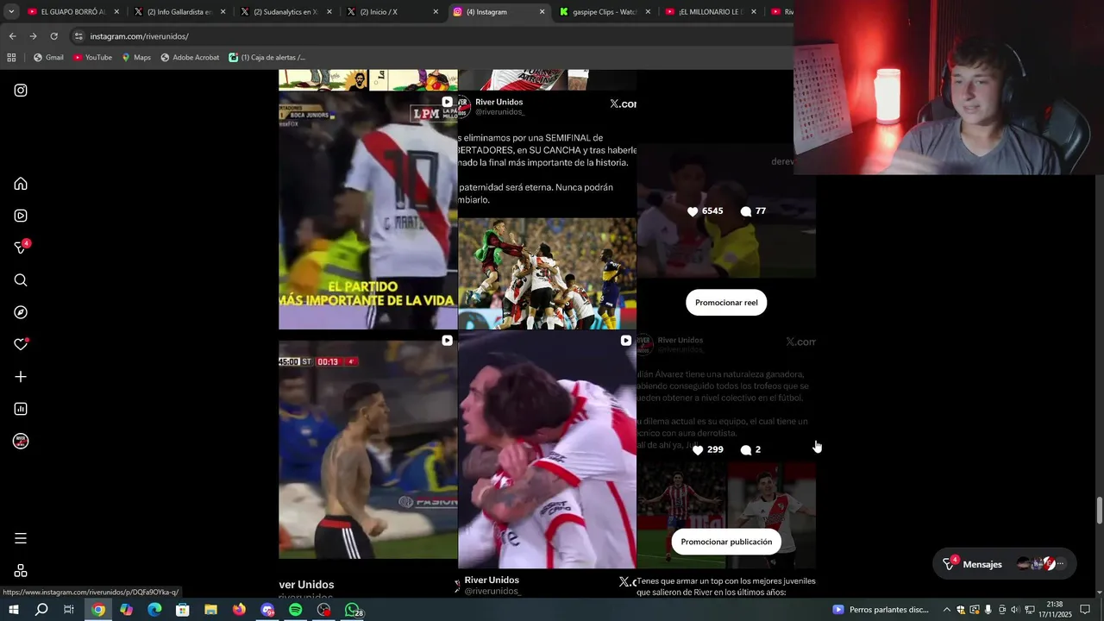Click the Perros parlantes disc... taskbar widget
Image resolution: width=1104 pixels, height=621 pixels.
click(880, 610)
